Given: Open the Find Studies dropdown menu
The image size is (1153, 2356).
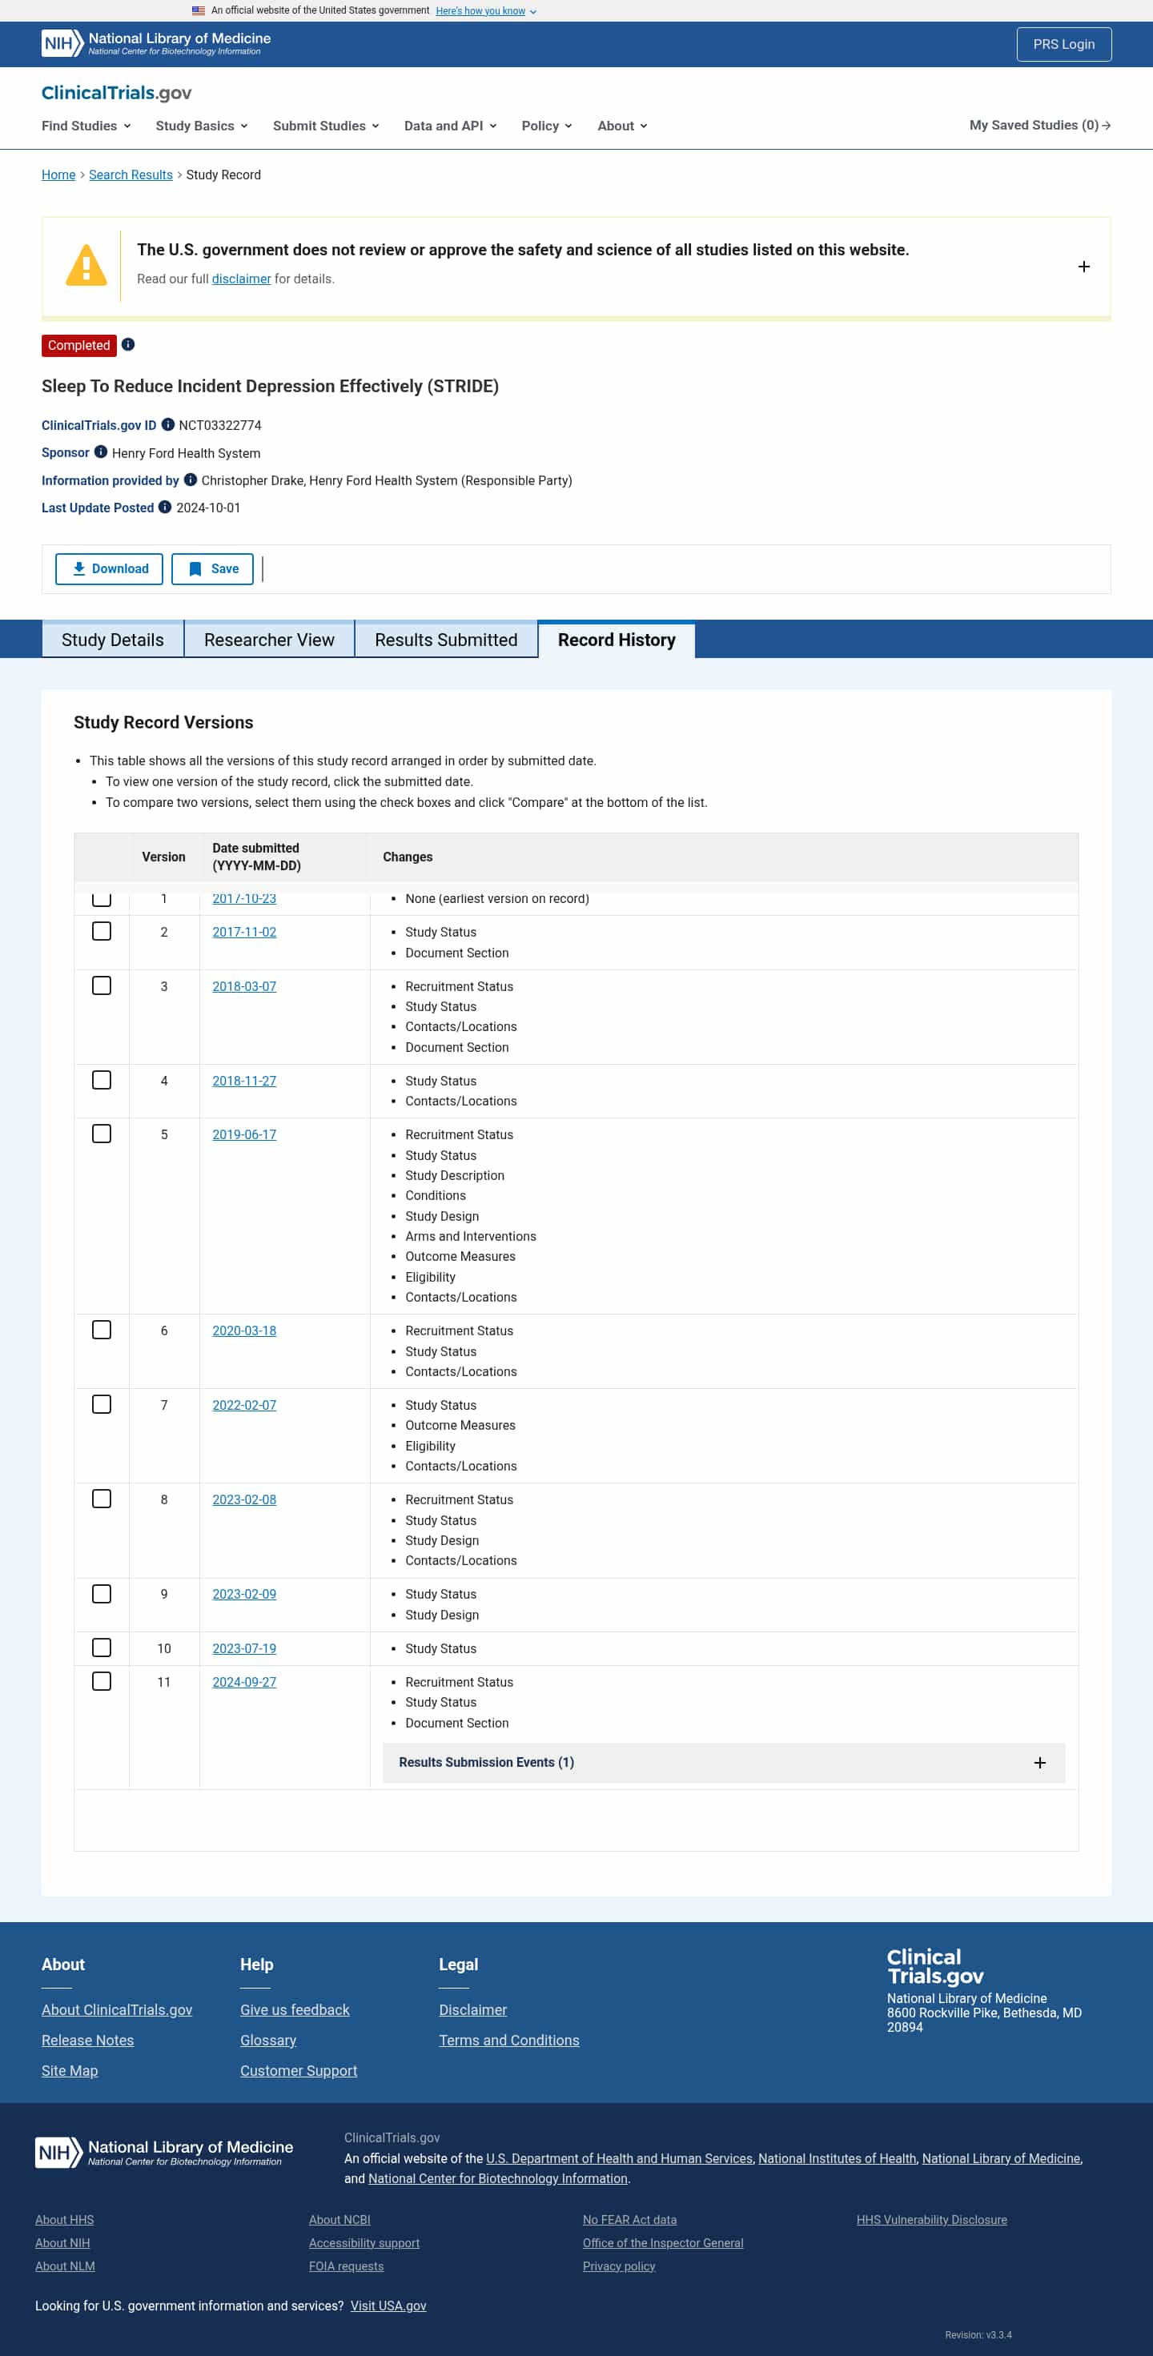Looking at the screenshot, I should click(x=86, y=126).
